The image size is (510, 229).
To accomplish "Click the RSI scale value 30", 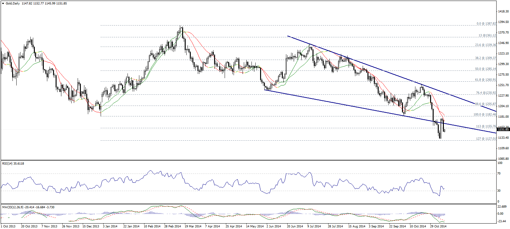I will click(499, 191).
